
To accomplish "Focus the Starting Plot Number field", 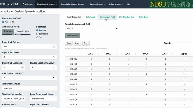I will [x=14, y=99].
